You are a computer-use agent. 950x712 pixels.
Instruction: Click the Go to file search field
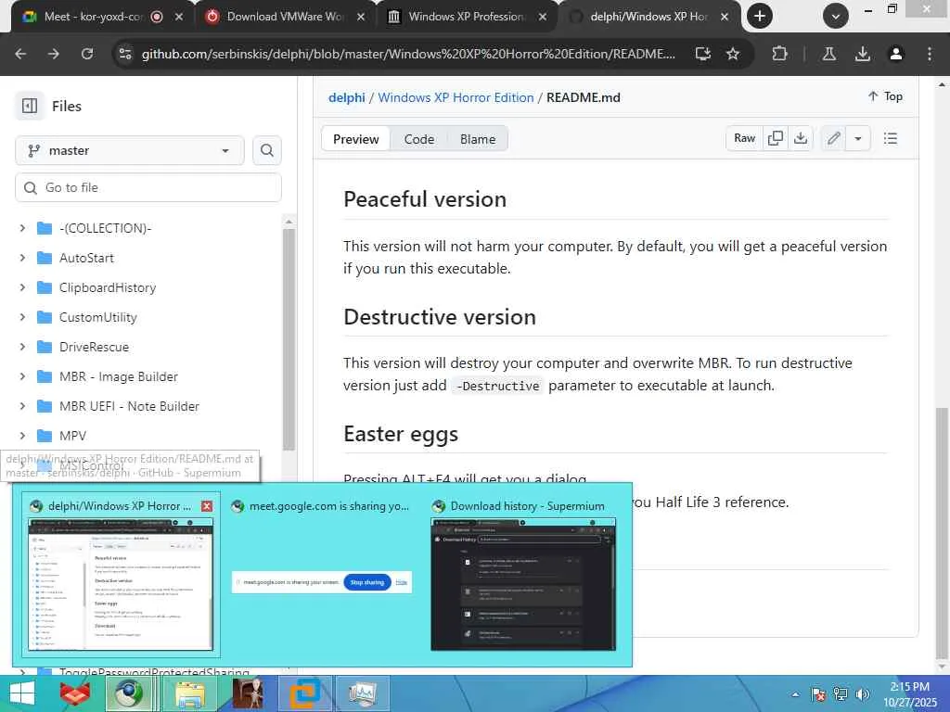[x=148, y=187]
